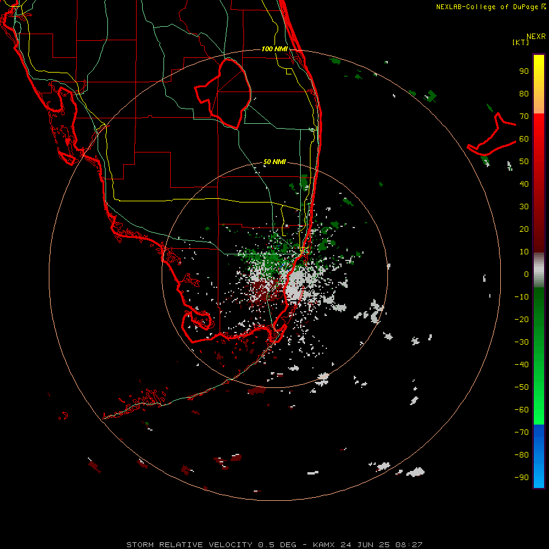Click the 20 knot scale label
This screenshot has width=549, height=549.
[x=524, y=229]
